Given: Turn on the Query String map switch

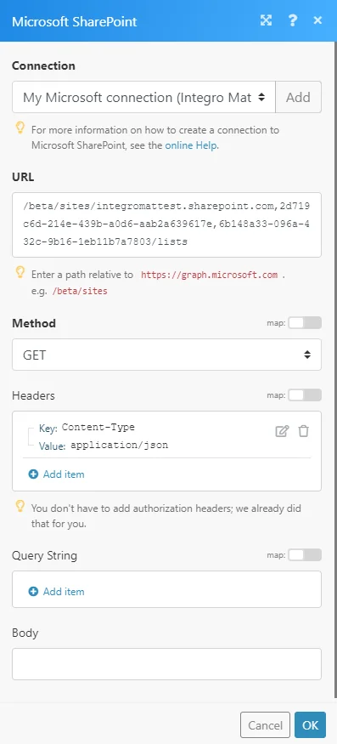Looking at the screenshot, I should tap(305, 554).
